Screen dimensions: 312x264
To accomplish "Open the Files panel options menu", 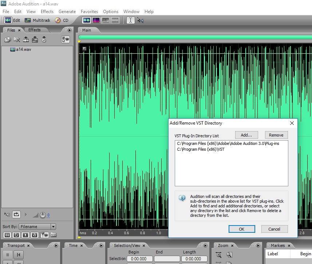I will 70,30.
